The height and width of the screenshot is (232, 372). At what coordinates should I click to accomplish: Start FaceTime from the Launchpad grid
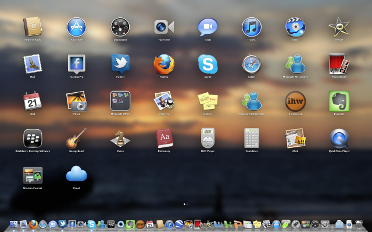tap(164, 27)
